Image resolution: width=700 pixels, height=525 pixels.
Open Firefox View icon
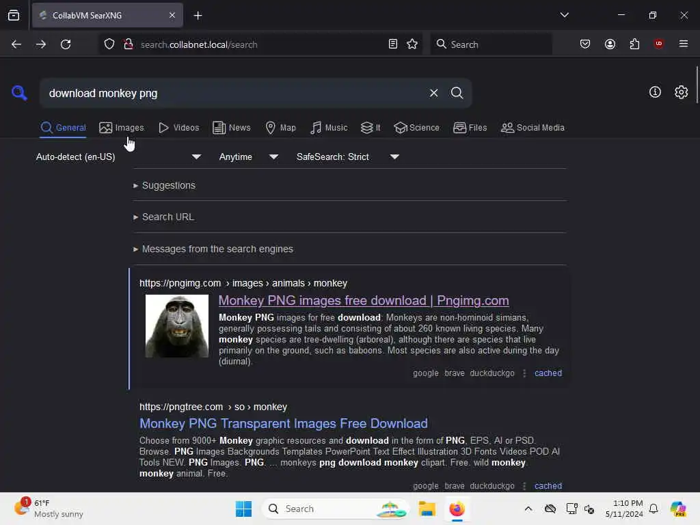14,16
